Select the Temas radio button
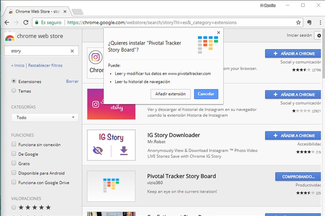 (x=14, y=91)
